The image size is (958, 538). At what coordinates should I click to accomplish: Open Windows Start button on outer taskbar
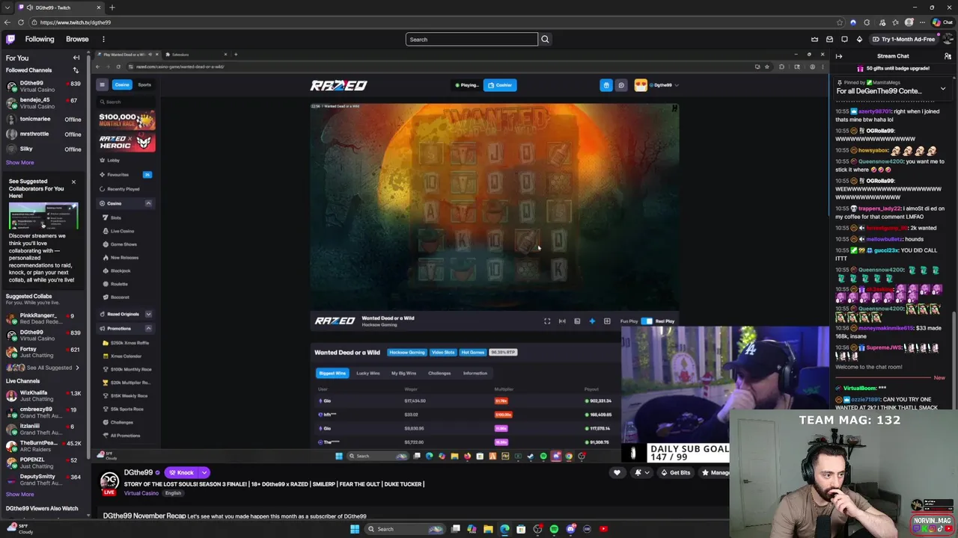[355, 529]
